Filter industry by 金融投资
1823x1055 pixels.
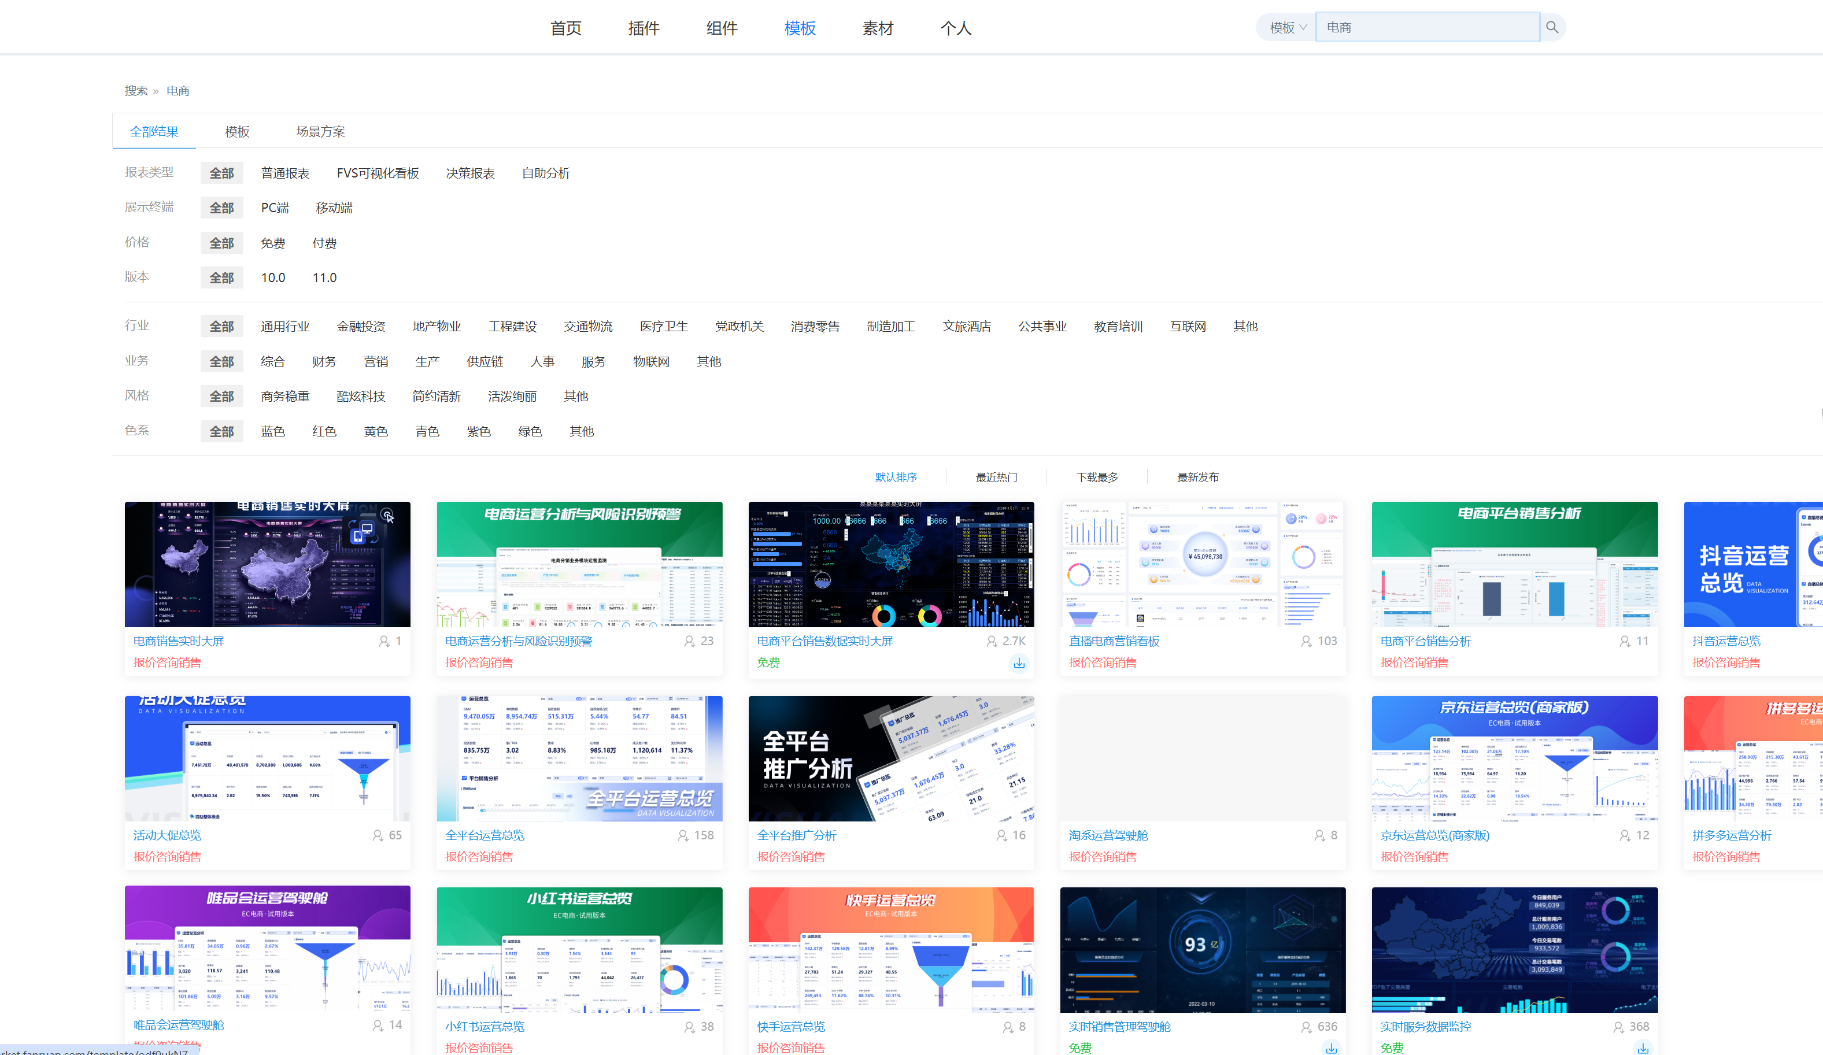point(361,327)
